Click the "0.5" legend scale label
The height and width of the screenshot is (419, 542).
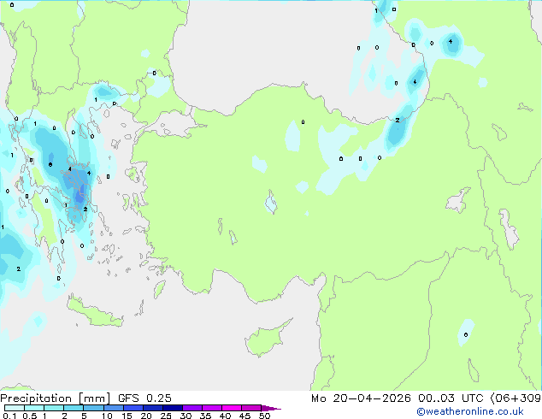[30, 416]
